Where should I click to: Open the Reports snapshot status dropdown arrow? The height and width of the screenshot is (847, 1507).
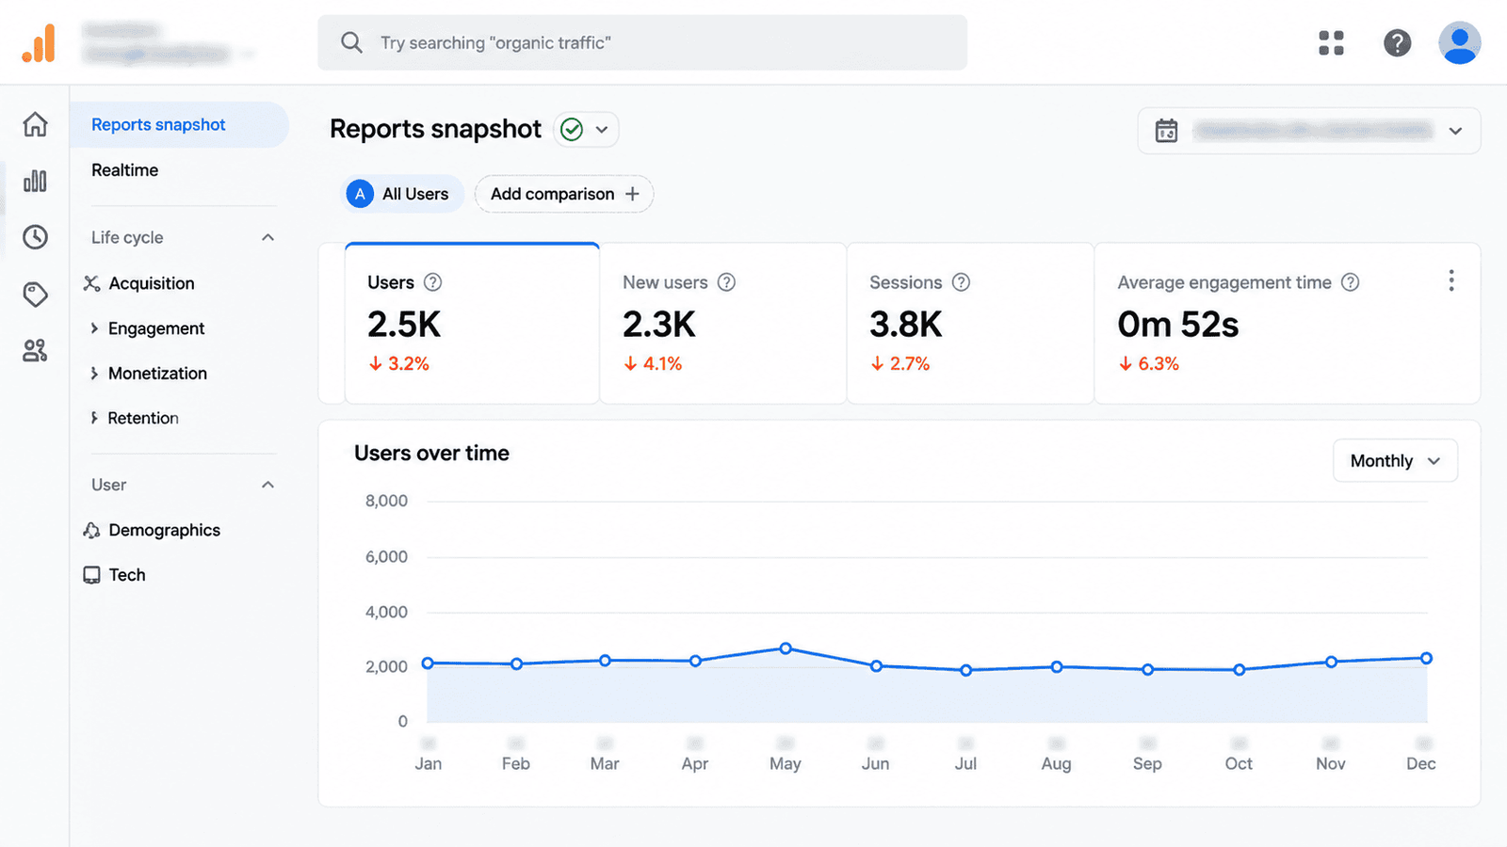click(x=602, y=129)
